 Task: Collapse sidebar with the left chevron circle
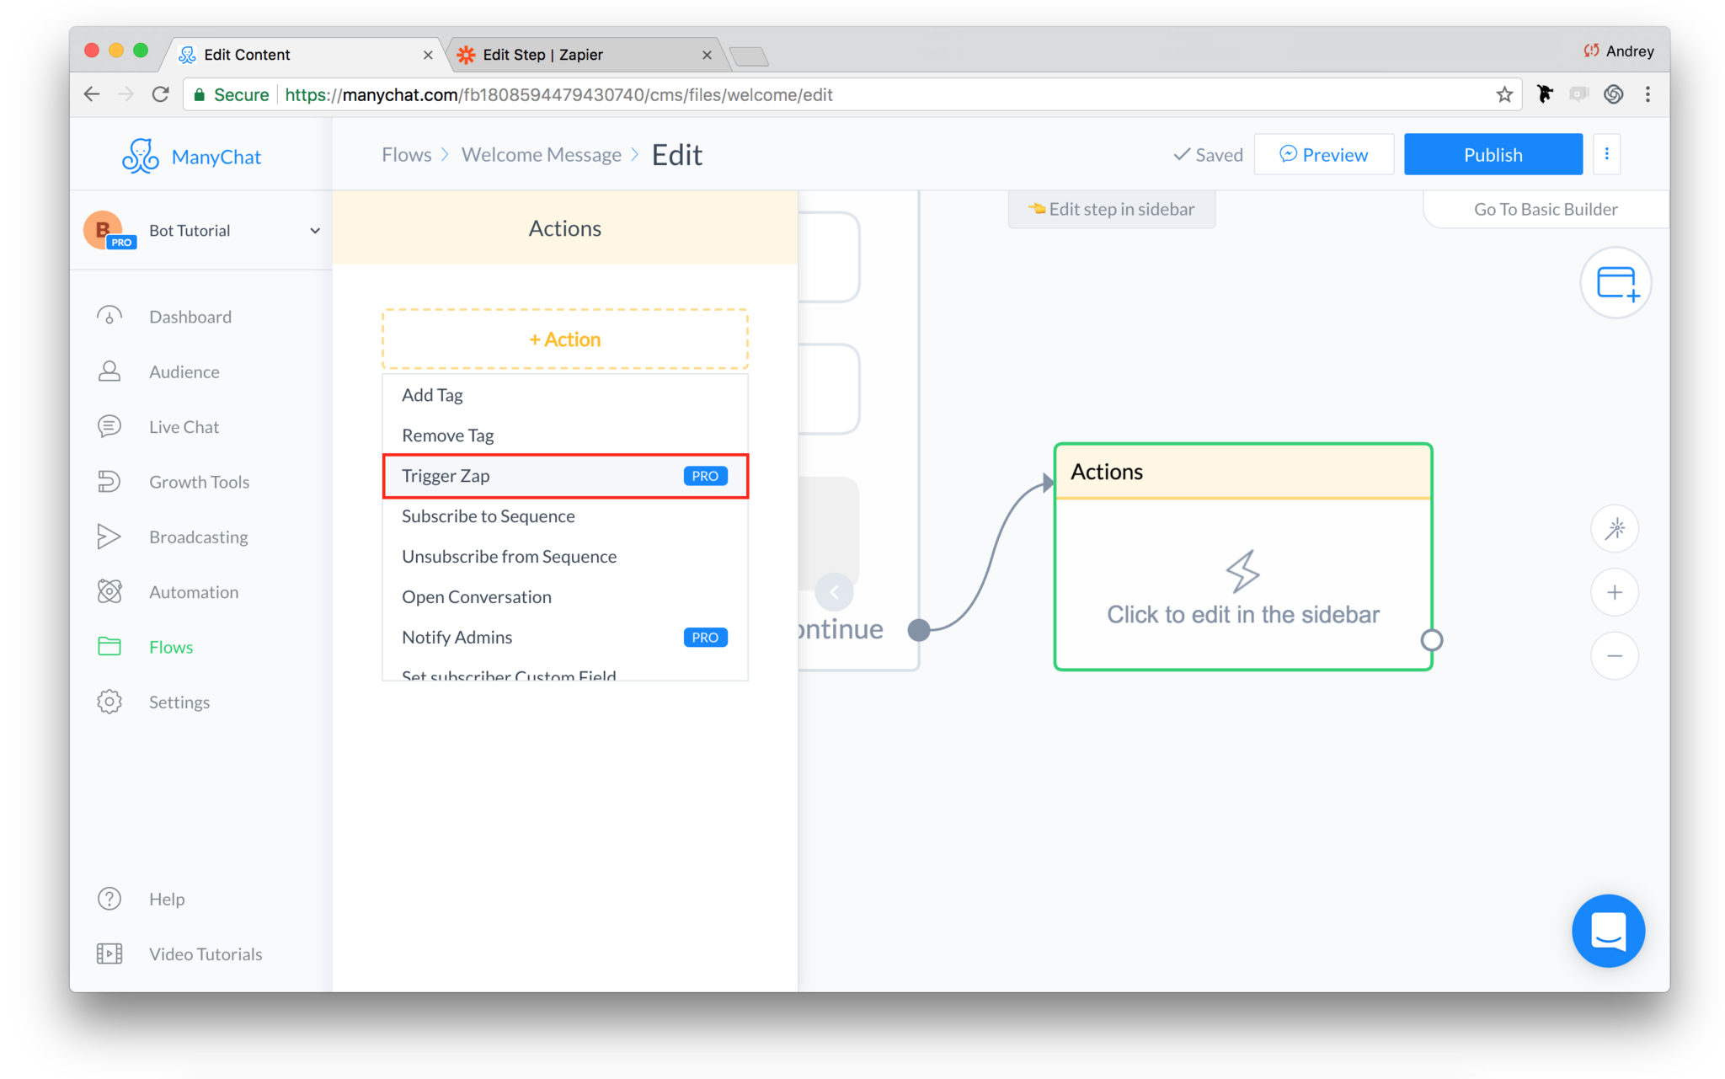834,592
